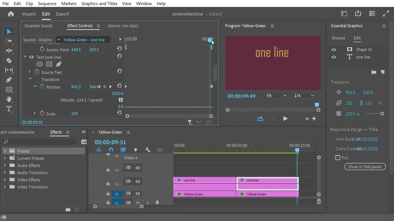Image resolution: width=394 pixels, height=221 pixels.
Task: Select the Pen tool in toolbar
Action: click(9, 80)
